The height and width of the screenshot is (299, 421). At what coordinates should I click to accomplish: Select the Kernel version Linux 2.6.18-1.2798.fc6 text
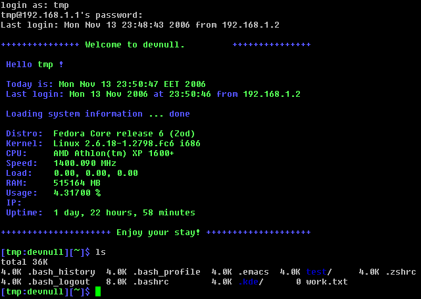[x=126, y=144]
